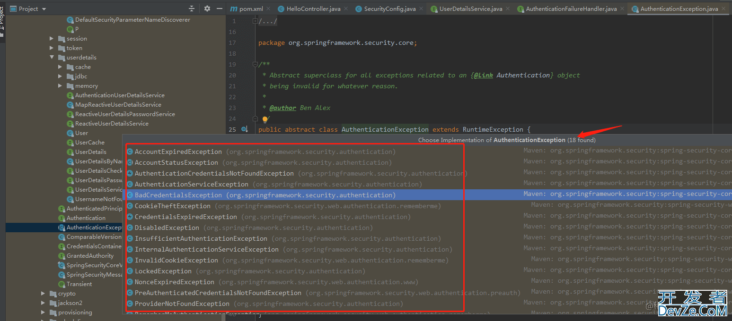Expand the crypto package arrow

[x=43, y=294]
